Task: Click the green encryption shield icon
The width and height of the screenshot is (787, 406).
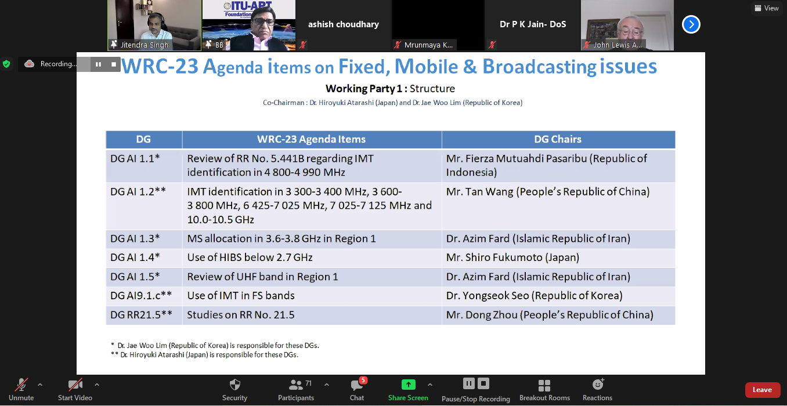Action: (x=6, y=64)
